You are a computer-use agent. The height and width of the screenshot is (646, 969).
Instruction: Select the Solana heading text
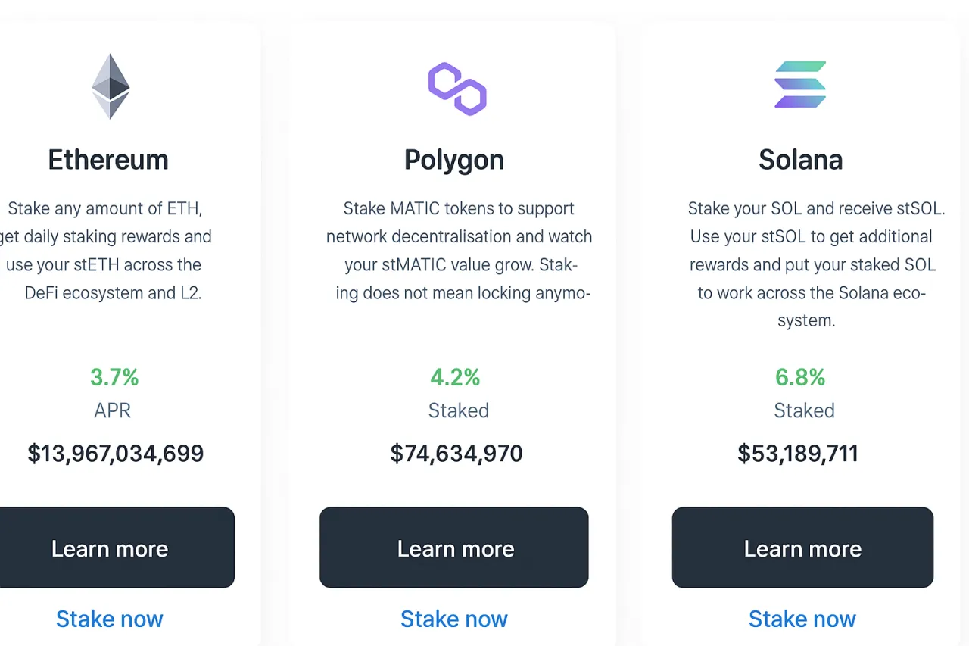[x=801, y=160]
